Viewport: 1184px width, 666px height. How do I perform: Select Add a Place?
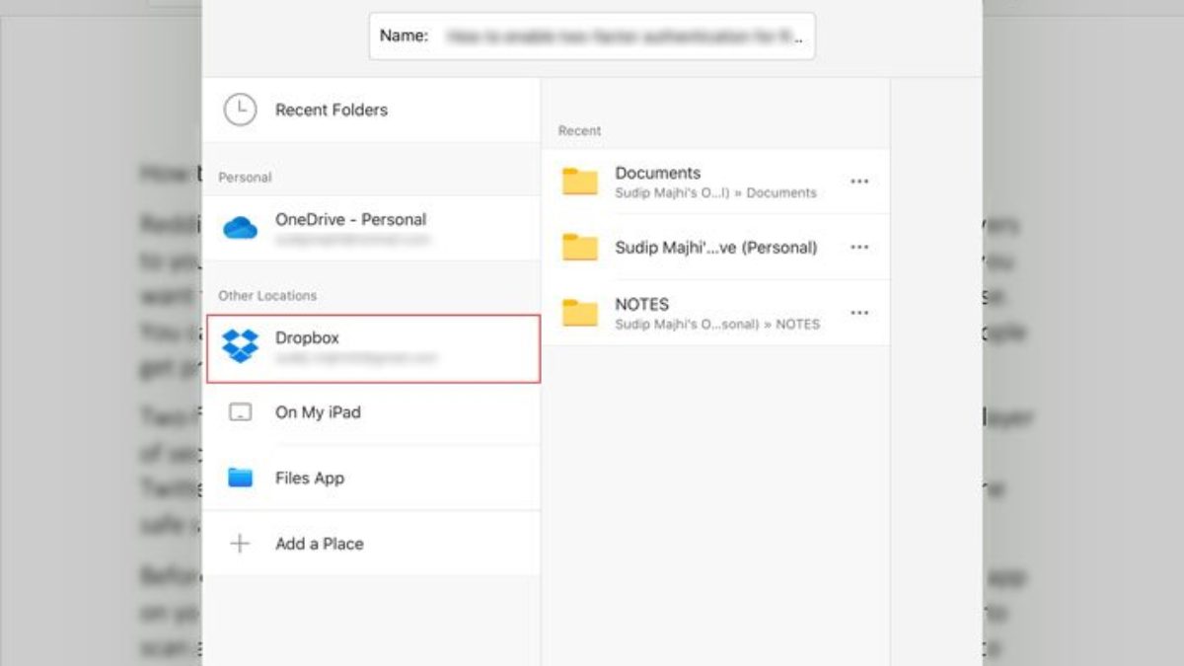371,544
